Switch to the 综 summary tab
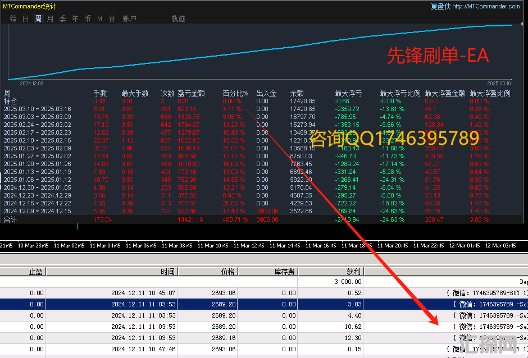 (x=13, y=19)
